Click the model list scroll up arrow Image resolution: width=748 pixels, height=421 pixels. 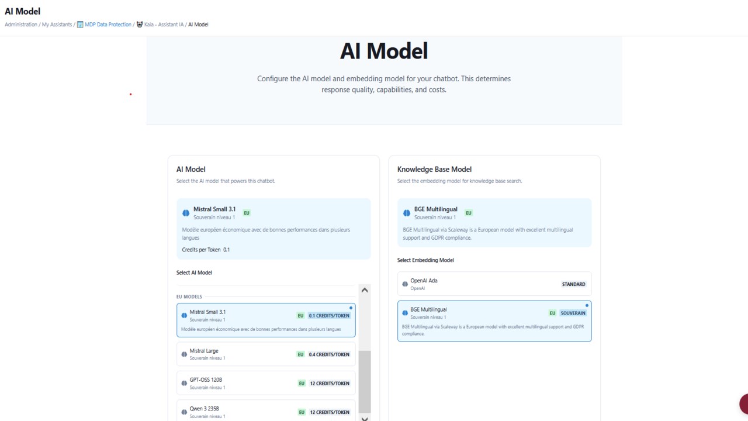click(x=365, y=289)
